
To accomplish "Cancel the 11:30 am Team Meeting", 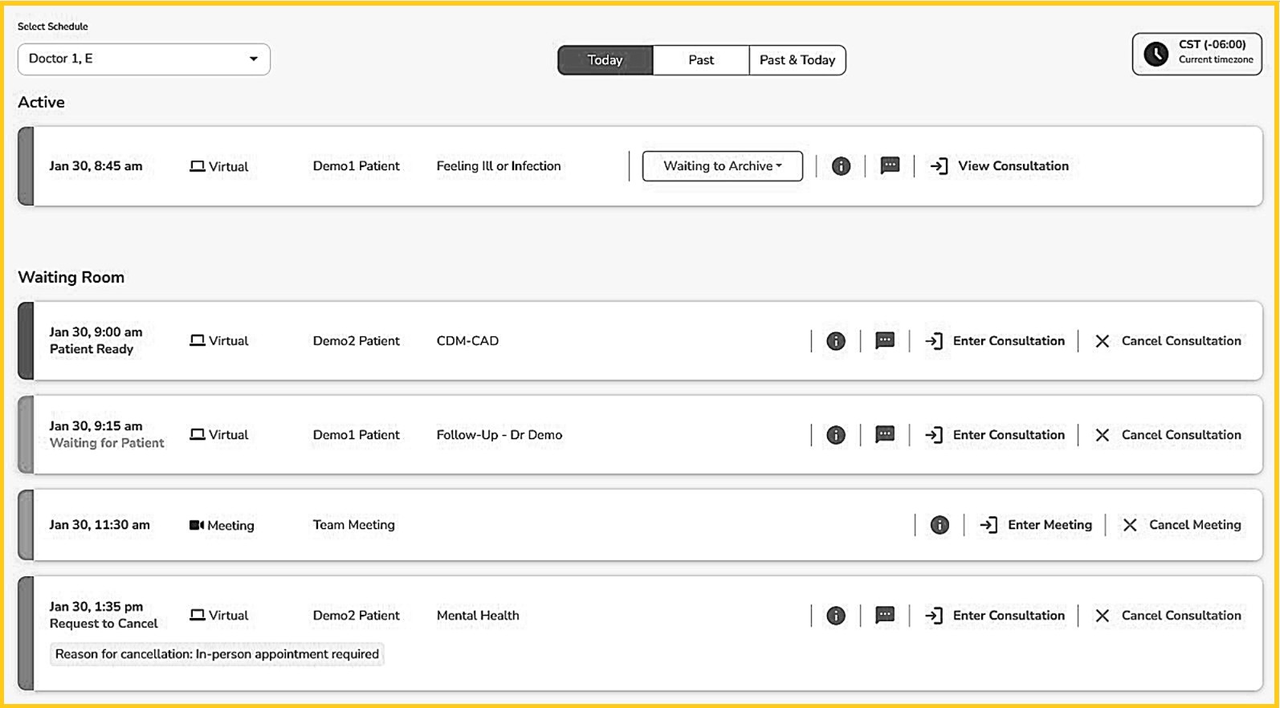I will click(1181, 525).
